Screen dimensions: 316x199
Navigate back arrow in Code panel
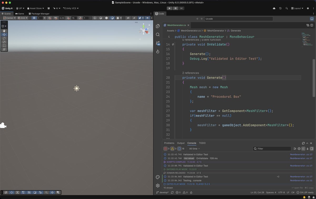(198, 19)
